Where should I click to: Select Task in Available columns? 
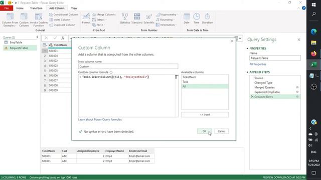205,81
